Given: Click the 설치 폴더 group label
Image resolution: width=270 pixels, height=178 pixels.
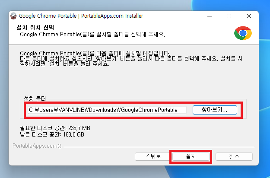Looking at the screenshot, I should click(35, 99).
